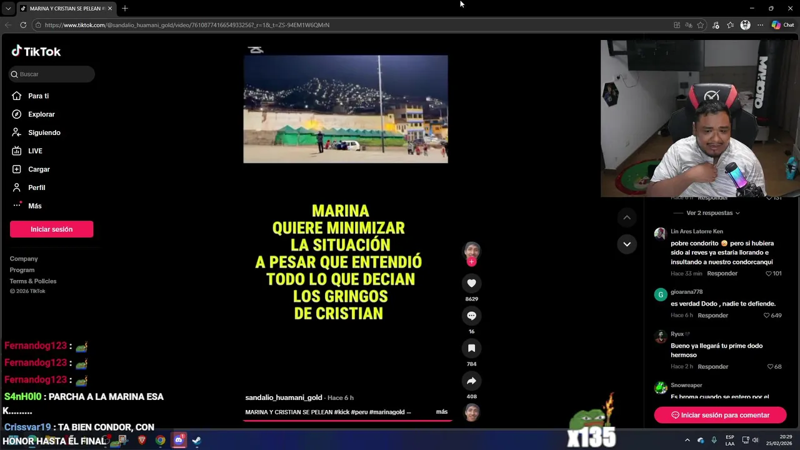
Task: Share the video via arrow icon
Action: tap(471, 381)
